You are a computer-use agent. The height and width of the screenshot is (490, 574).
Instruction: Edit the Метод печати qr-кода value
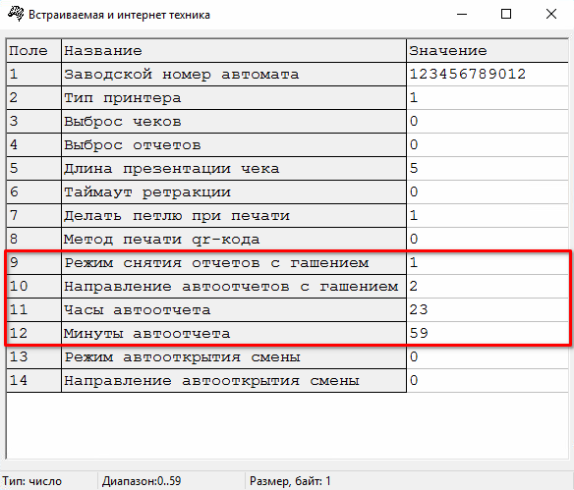488,239
